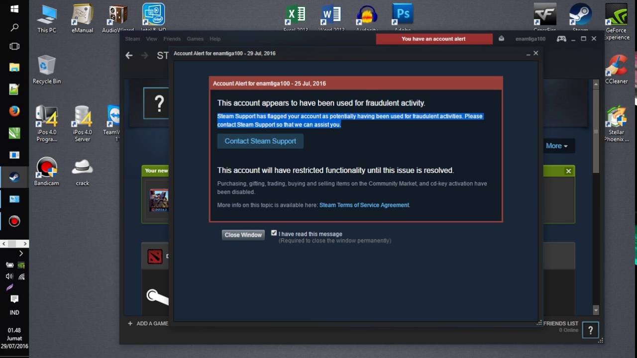Open File Explorer from the taskbar
The width and height of the screenshot is (637, 358).
coord(14,68)
